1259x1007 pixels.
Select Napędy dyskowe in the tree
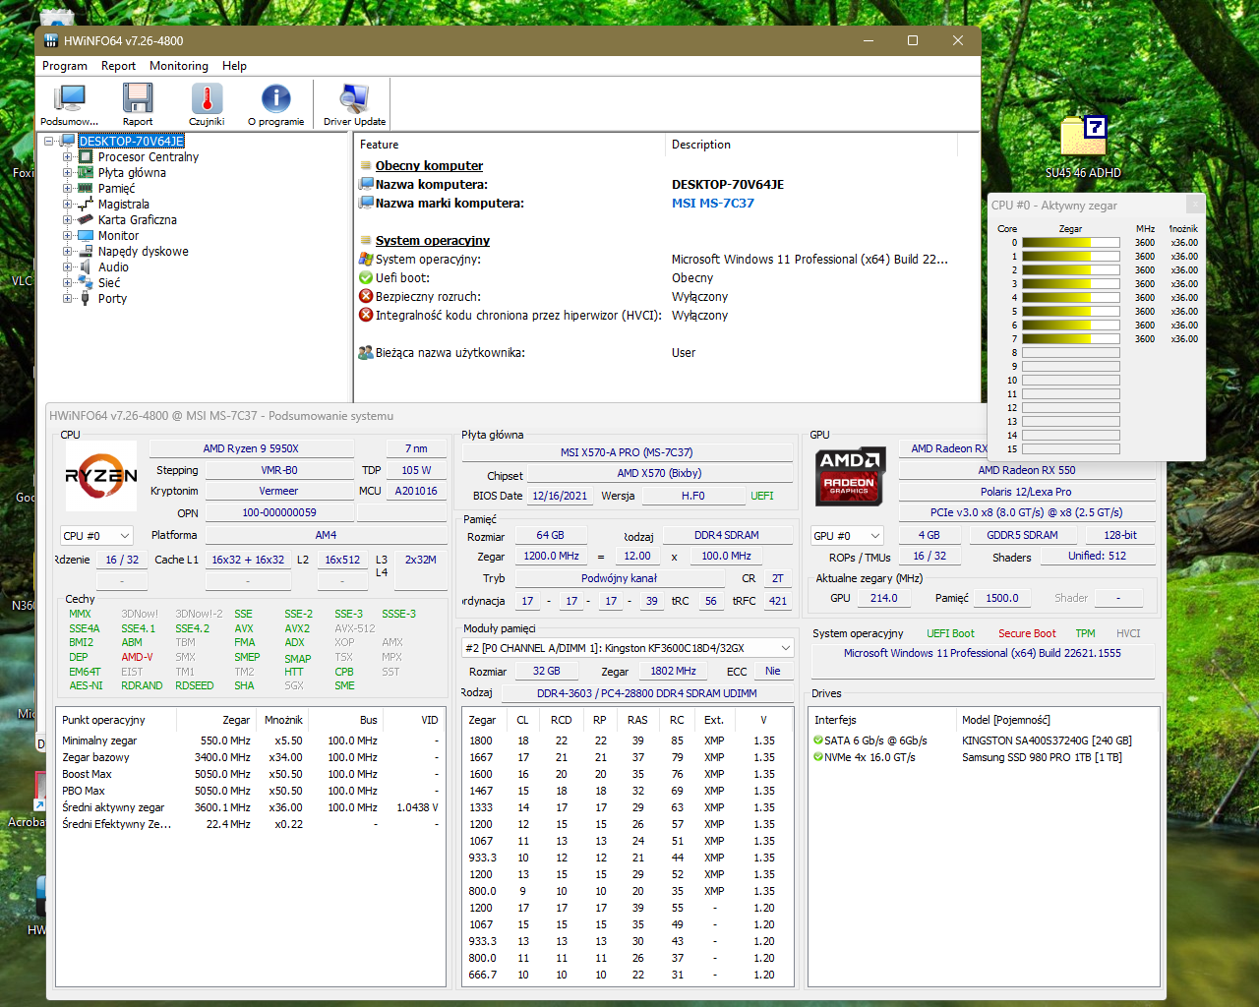143,252
